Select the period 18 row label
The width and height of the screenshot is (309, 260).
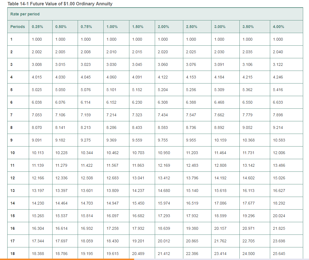pyautogui.click(x=13, y=254)
